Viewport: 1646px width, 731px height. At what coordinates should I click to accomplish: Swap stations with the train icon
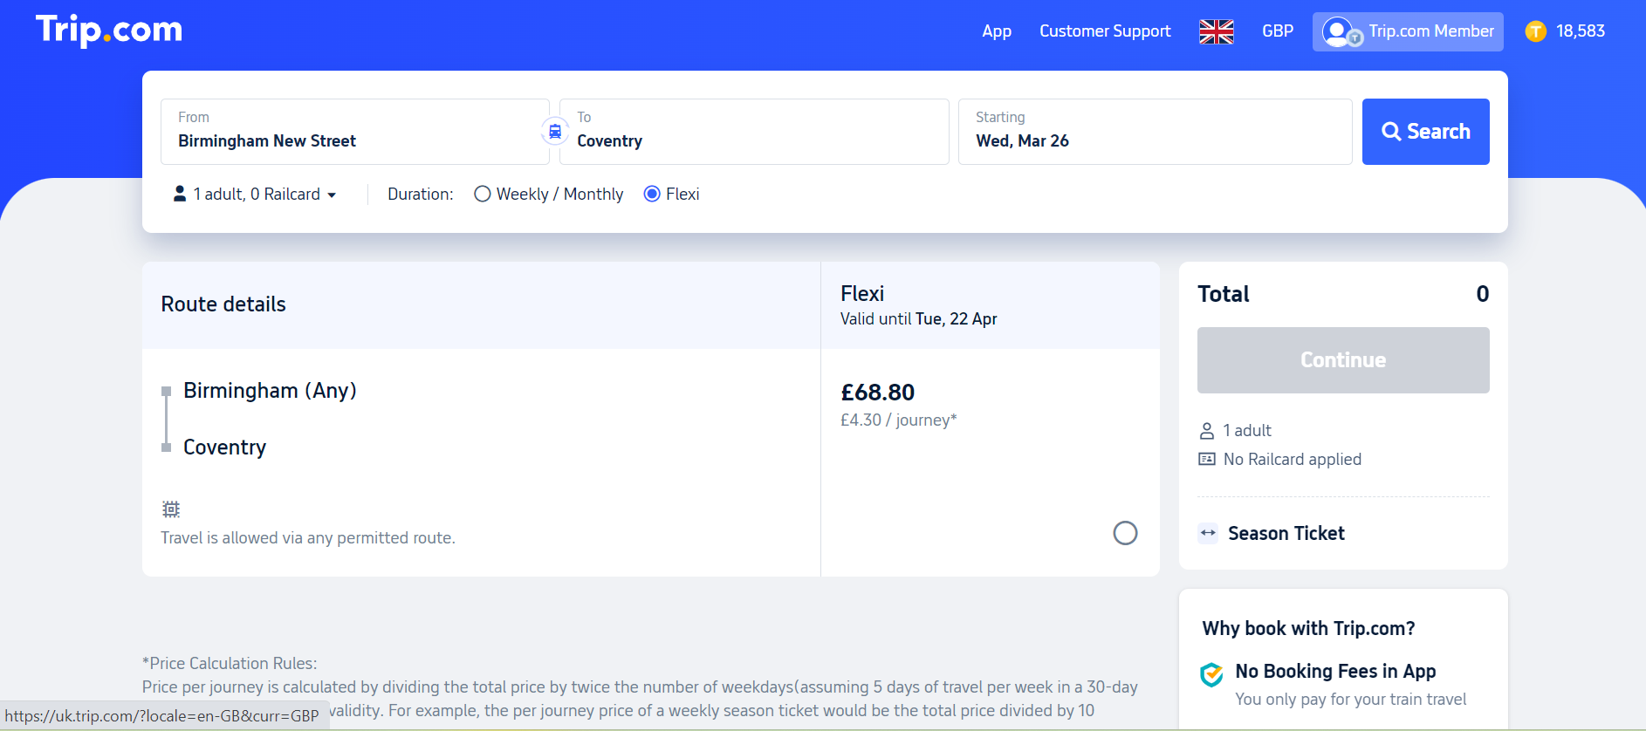tap(555, 132)
